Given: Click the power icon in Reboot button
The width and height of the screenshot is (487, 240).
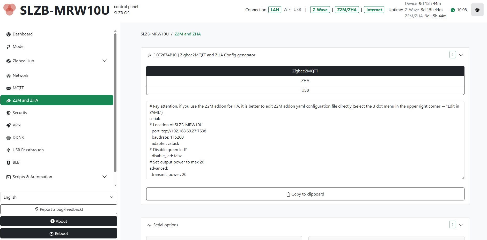Looking at the screenshot, I should pyautogui.click(x=51, y=234).
